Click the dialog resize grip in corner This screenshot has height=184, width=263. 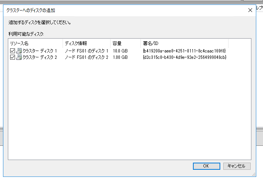pos(254,174)
